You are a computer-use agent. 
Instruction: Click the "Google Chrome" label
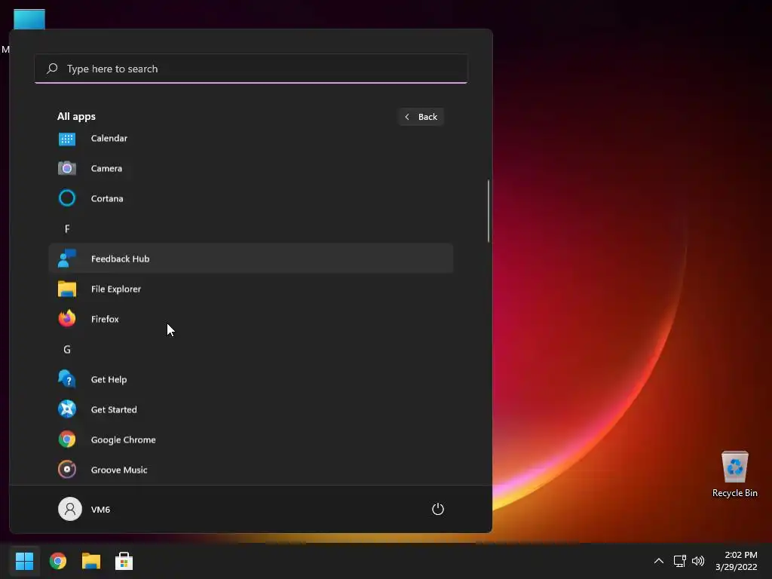[x=123, y=440]
